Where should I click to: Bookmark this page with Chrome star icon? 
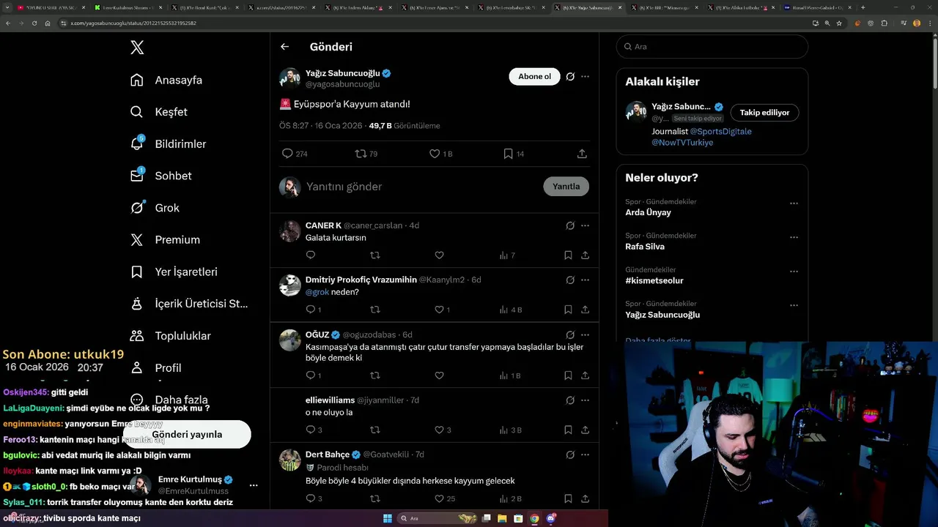839,23
